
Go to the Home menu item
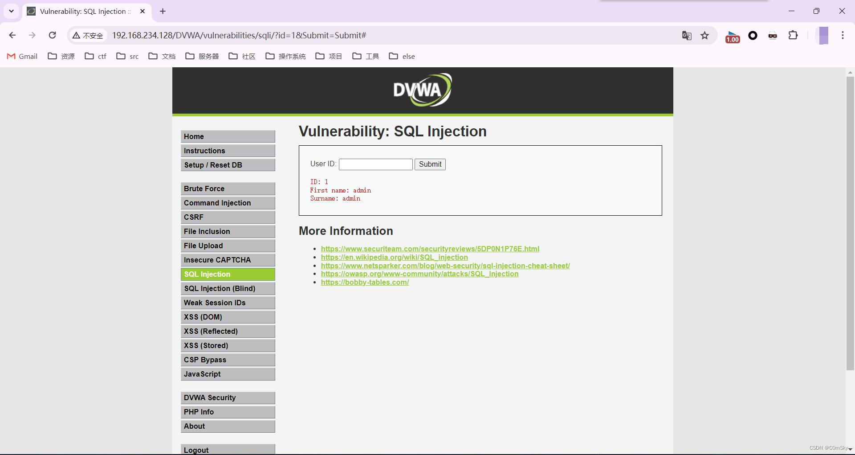click(228, 136)
